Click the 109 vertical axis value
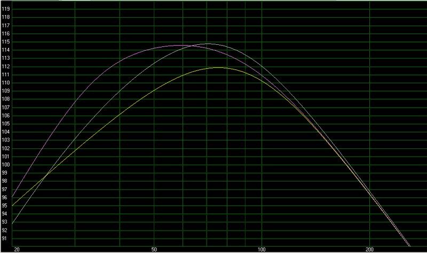 click(x=6, y=91)
